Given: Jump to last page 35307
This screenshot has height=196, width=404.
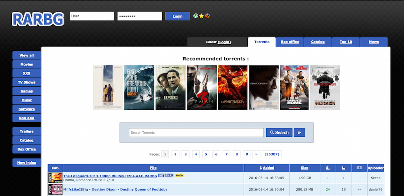Looking at the screenshot, I should tap(272, 154).
